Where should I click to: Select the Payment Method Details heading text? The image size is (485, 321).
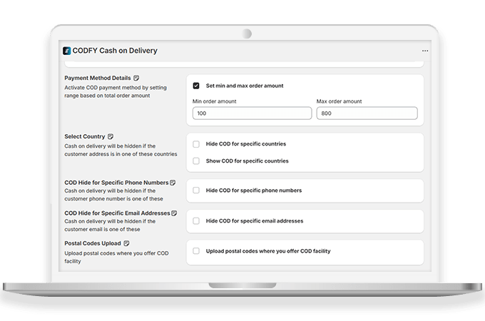point(98,78)
